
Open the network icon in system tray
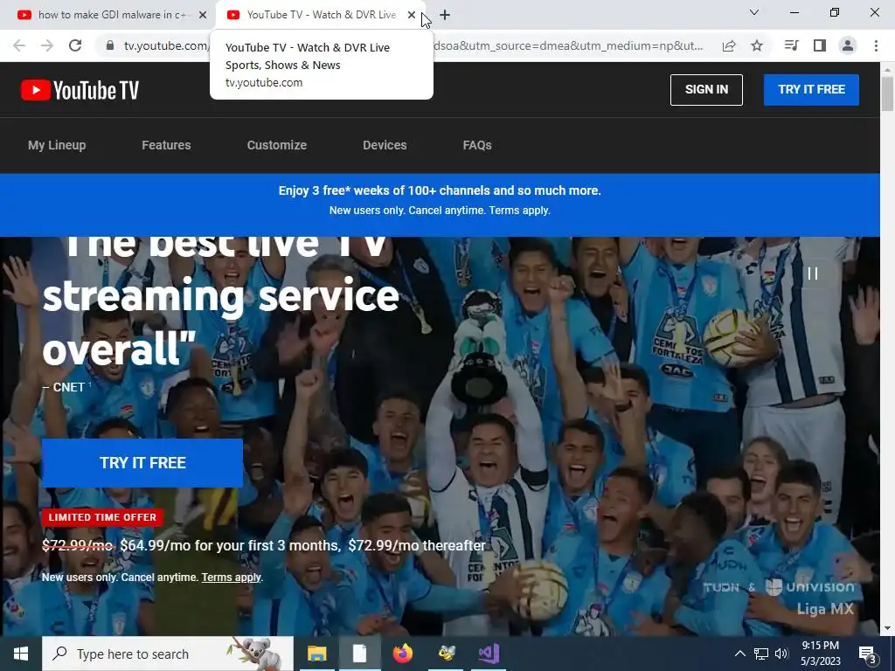pyautogui.click(x=761, y=654)
